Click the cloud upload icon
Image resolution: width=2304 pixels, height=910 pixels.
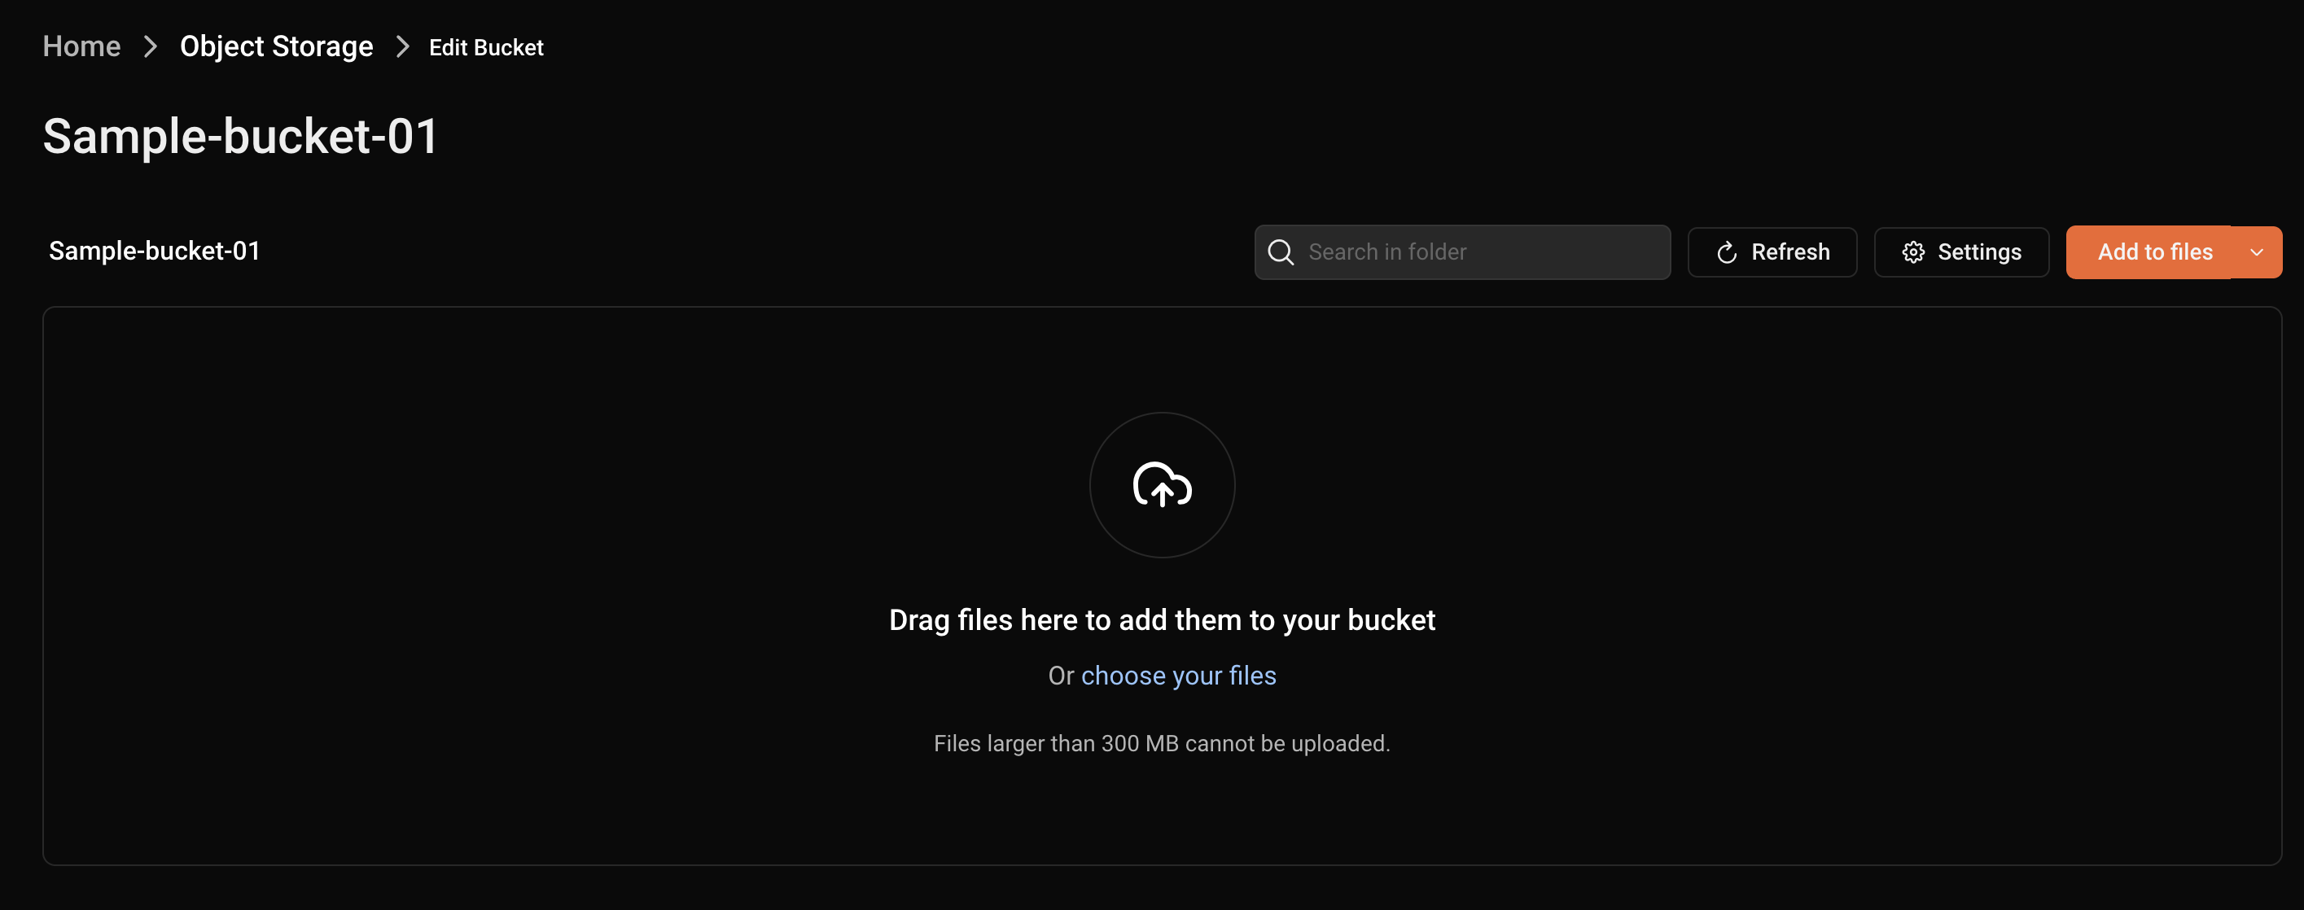click(x=1162, y=485)
